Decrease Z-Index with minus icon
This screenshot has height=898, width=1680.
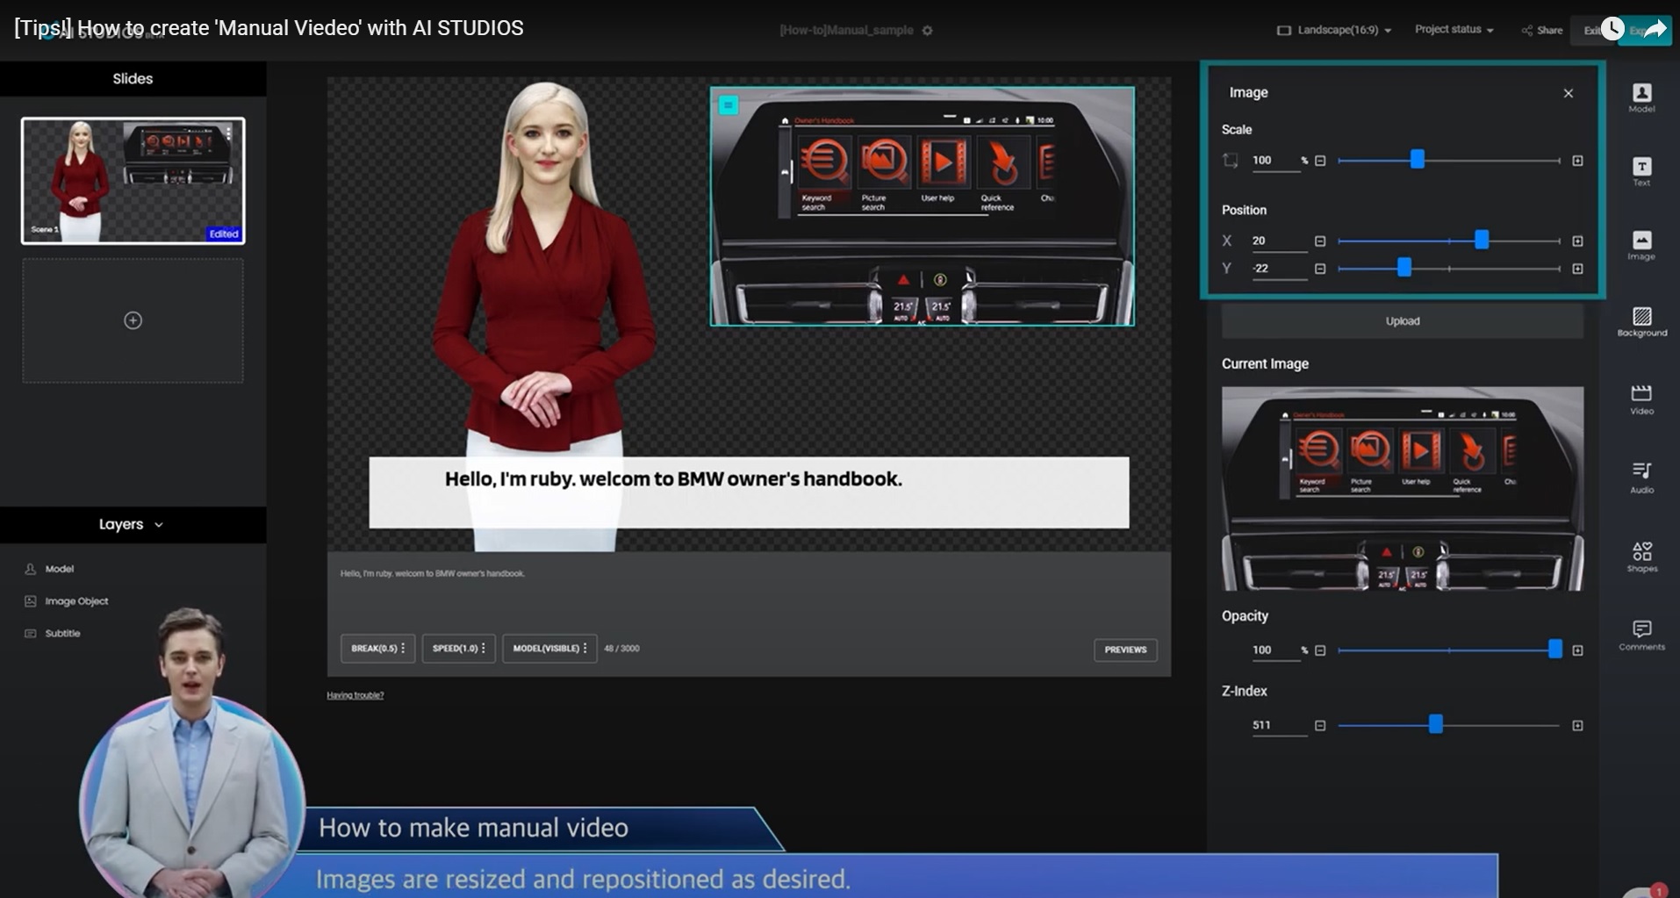[x=1320, y=726]
